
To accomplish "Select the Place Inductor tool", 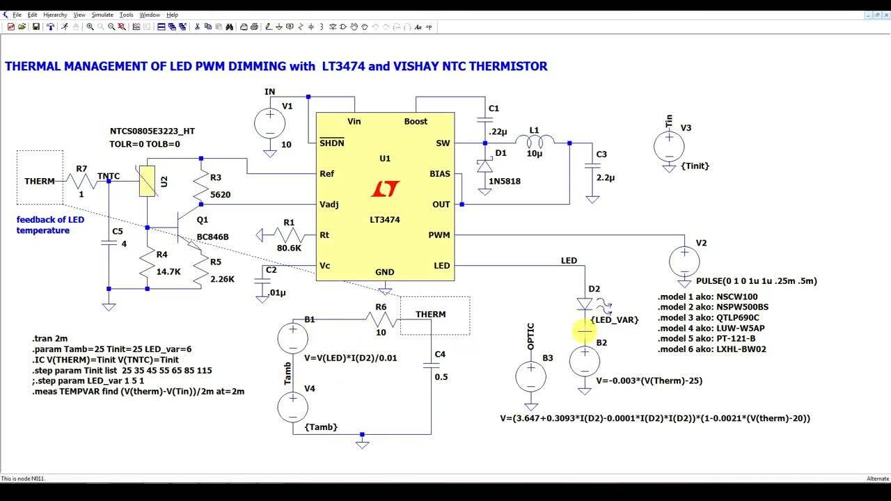I will tap(322, 27).
